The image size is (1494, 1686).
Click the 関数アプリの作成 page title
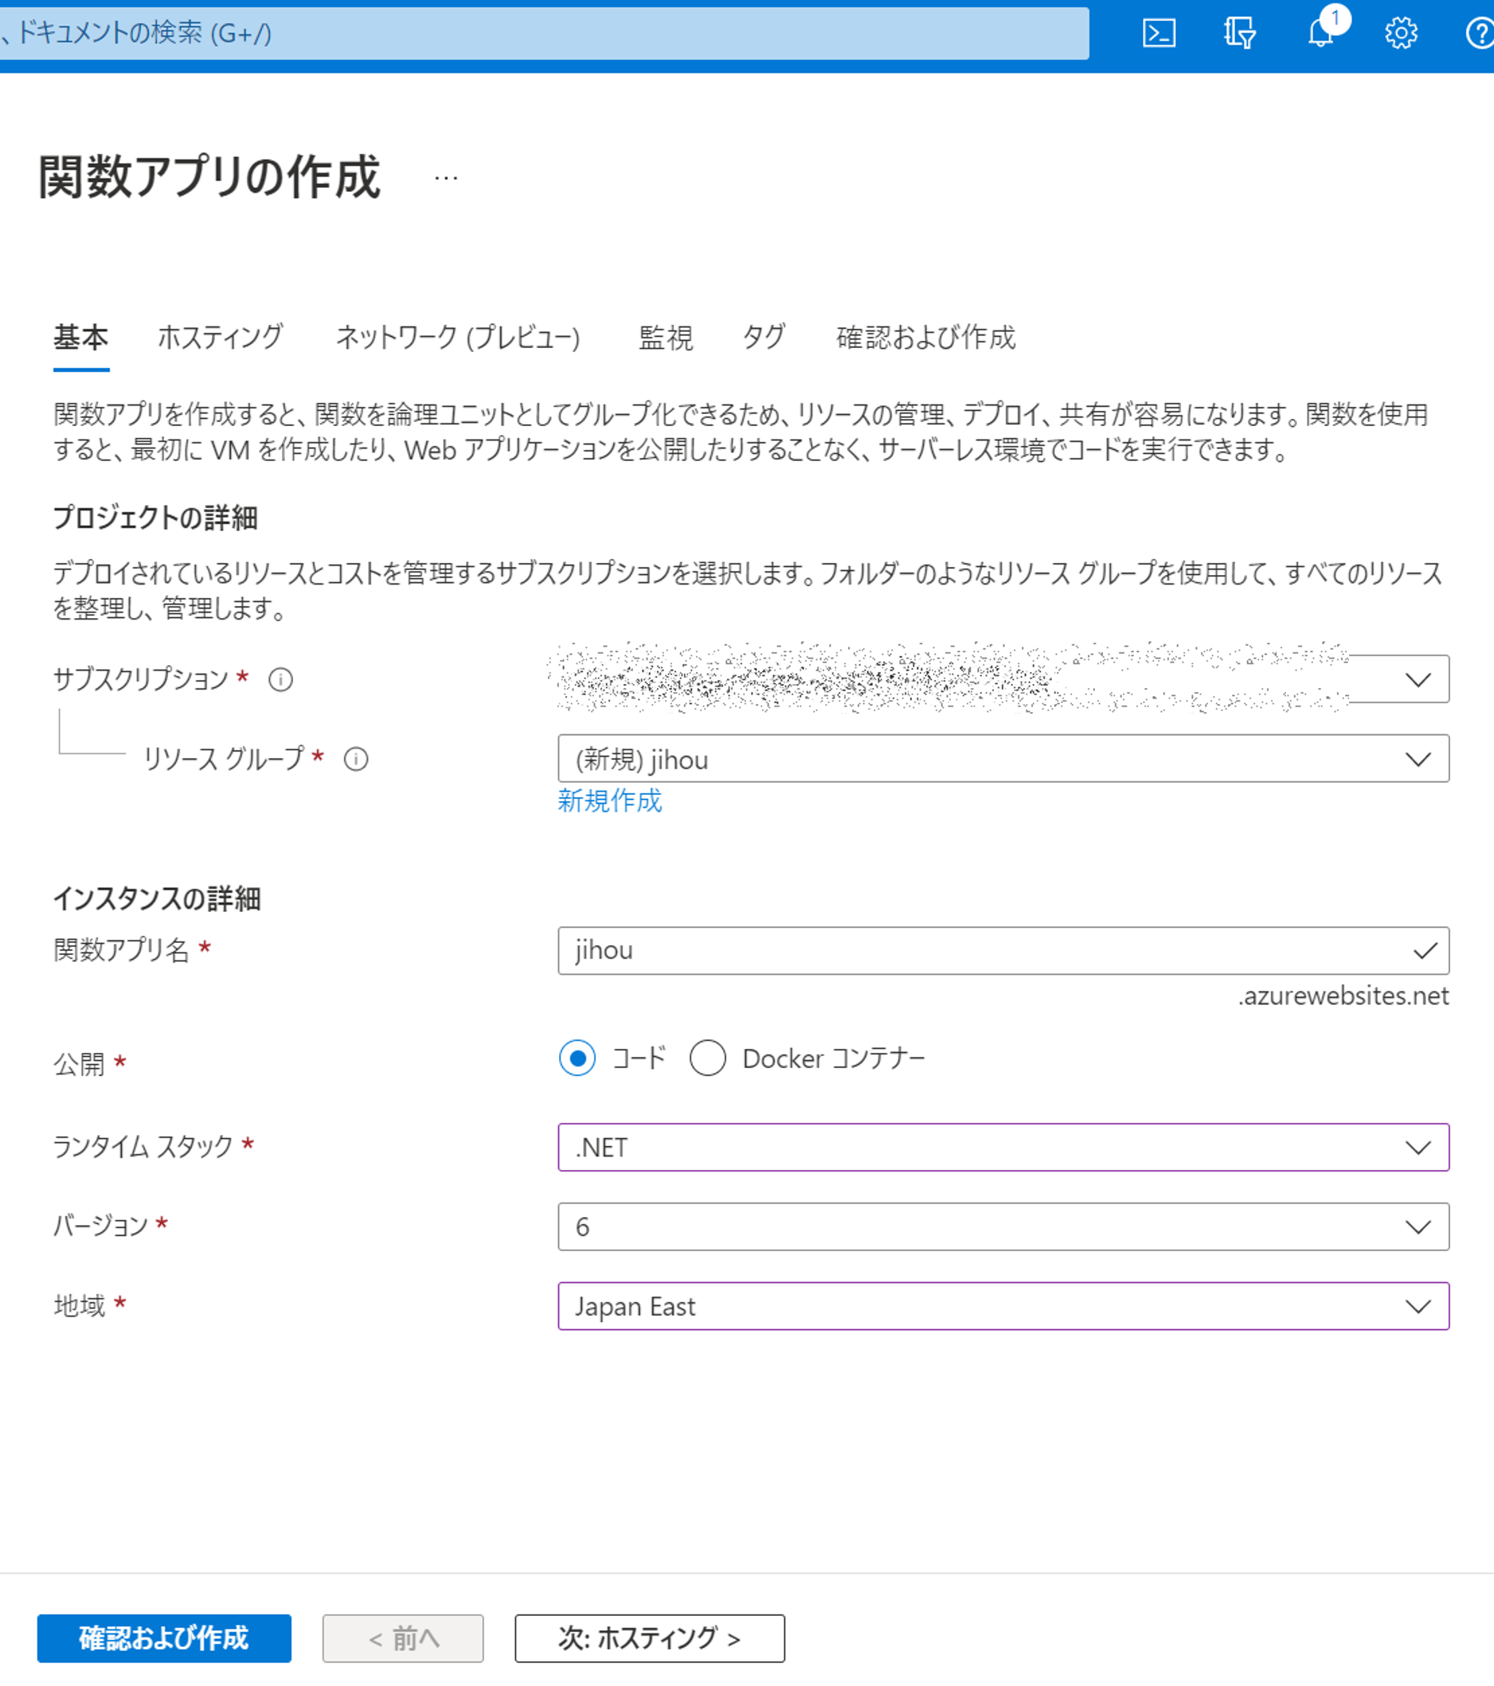[209, 178]
